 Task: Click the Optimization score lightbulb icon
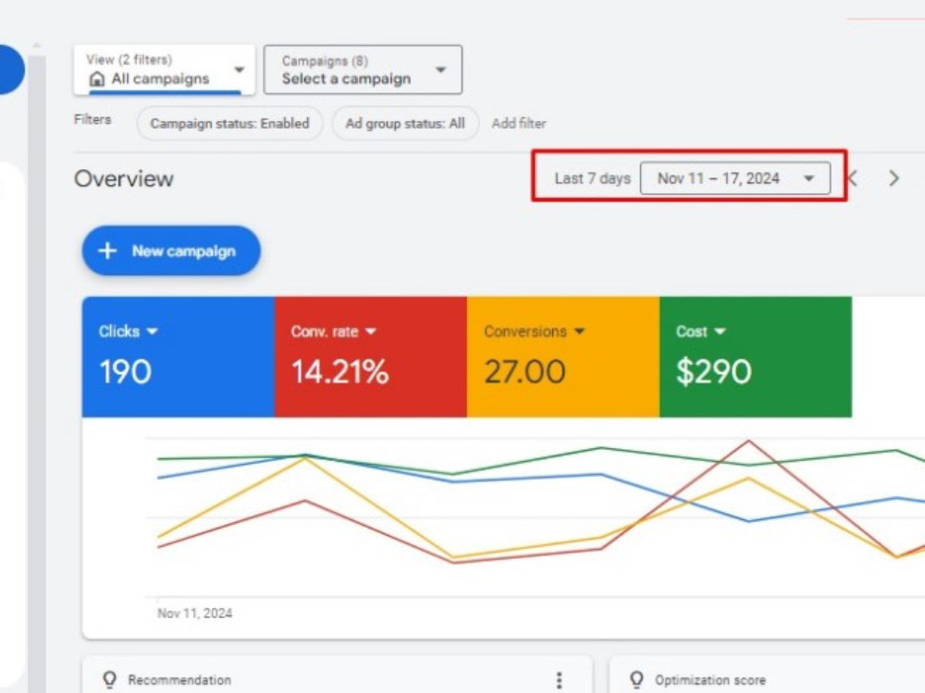point(636,679)
